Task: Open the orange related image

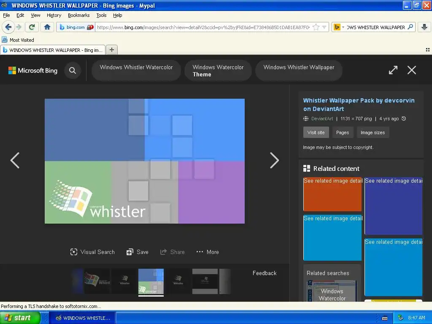Action: (332, 194)
